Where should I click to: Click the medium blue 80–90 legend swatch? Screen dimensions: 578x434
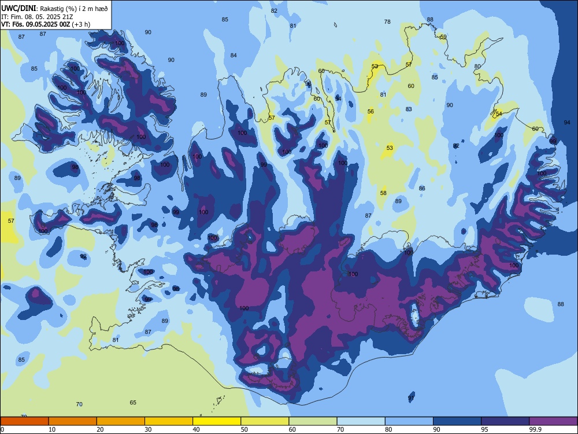tap(409, 421)
